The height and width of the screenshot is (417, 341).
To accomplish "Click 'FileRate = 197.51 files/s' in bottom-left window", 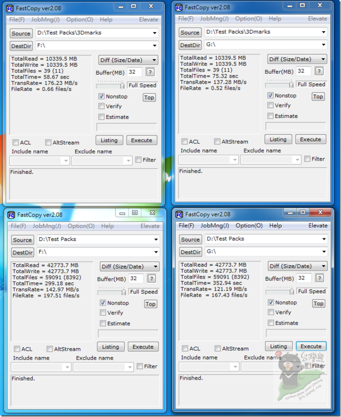I will (46, 296).
